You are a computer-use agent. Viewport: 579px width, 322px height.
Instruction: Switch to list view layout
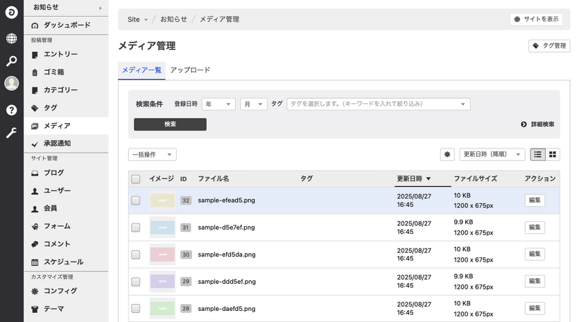[x=538, y=155]
